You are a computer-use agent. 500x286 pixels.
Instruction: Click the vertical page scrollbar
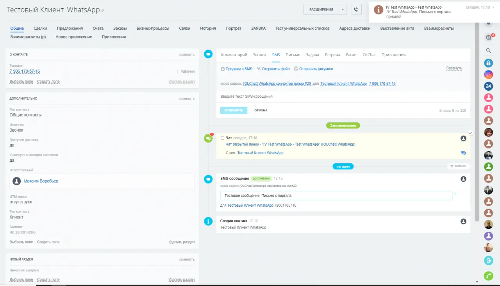tap(477, 117)
